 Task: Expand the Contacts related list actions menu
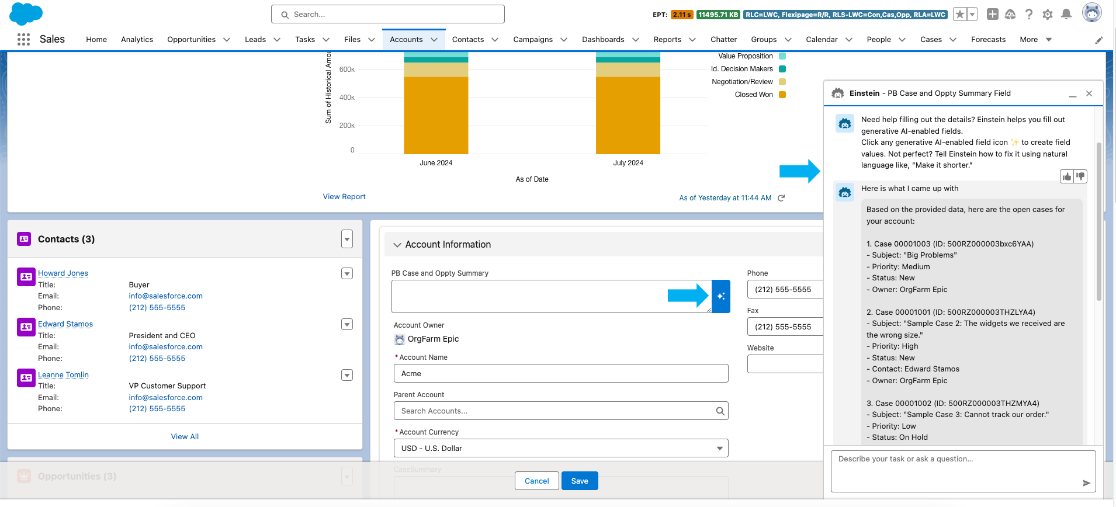(x=347, y=239)
